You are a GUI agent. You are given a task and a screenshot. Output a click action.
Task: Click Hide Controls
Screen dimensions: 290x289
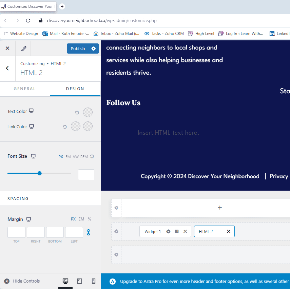click(22, 281)
